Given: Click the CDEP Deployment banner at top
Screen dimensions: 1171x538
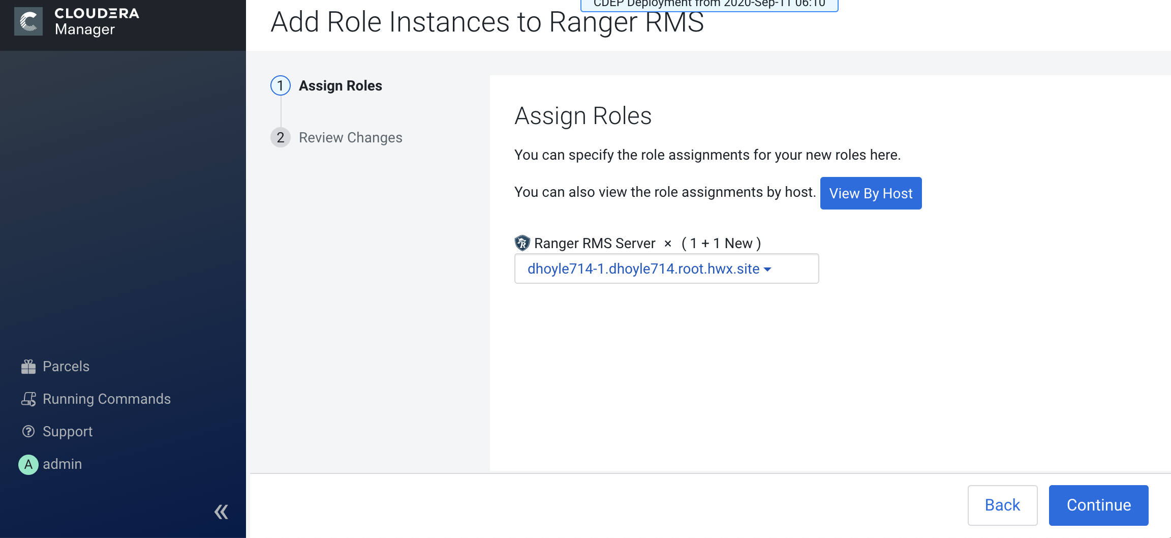Looking at the screenshot, I should 709,5.
